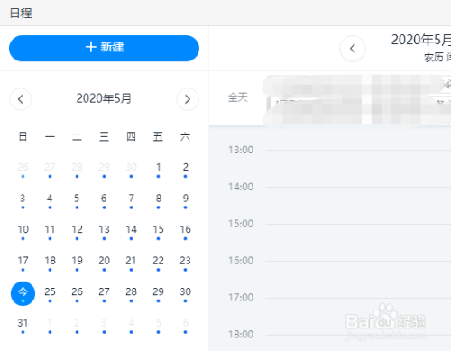Click the 14:00 time slot row
This screenshot has width=451, height=351.
point(358,206)
